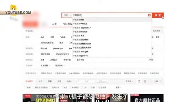
Task: Choose suggestion 手机电池vivox20
Action: pyautogui.click(x=80, y=31)
